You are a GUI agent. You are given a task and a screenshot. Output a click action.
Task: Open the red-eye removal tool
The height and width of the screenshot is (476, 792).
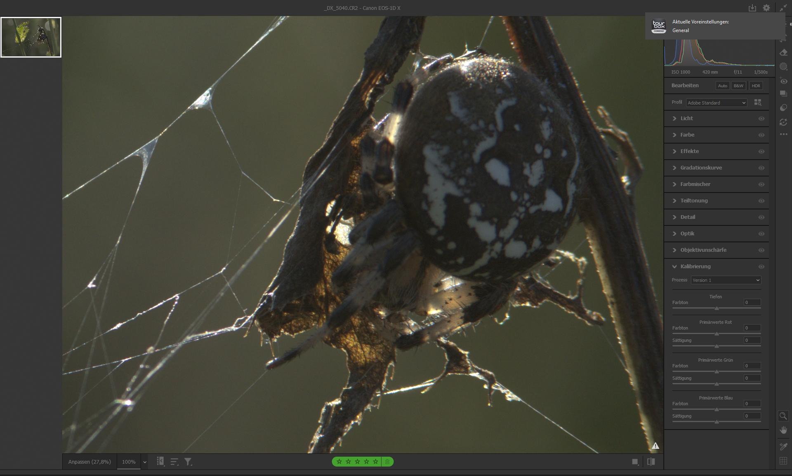tap(783, 81)
